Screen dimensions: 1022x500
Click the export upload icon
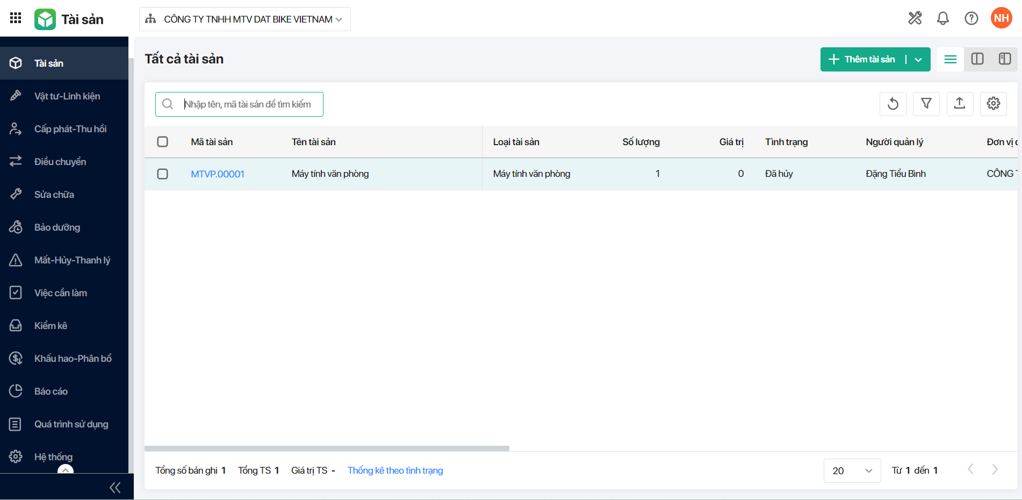click(960, 104)
